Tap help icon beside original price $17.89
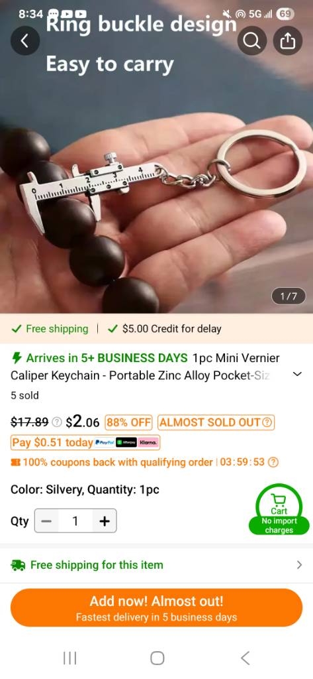313x679 pixels. click(x=57, y=422)
